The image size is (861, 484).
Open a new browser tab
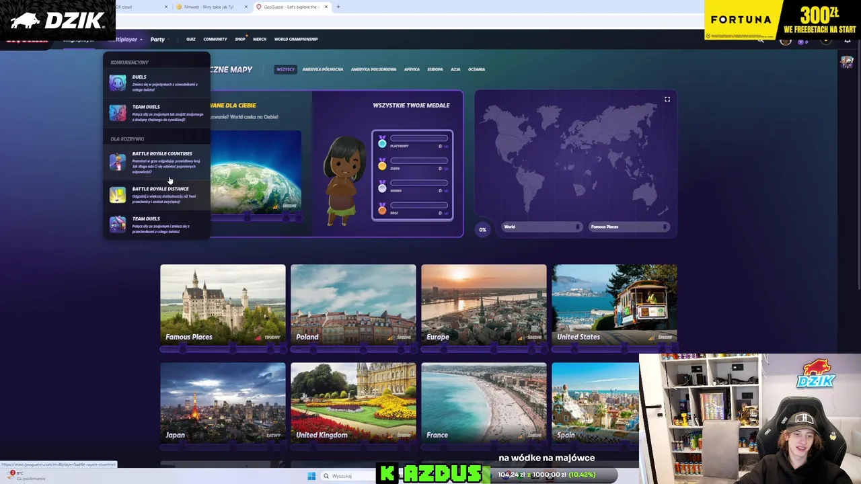338,7
